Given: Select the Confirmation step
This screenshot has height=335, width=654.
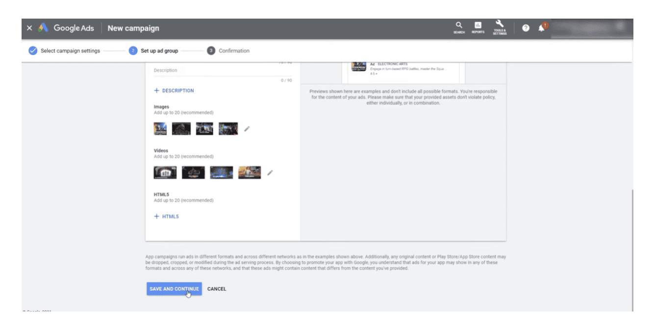Looking at the screenshot, I should 228,51.
